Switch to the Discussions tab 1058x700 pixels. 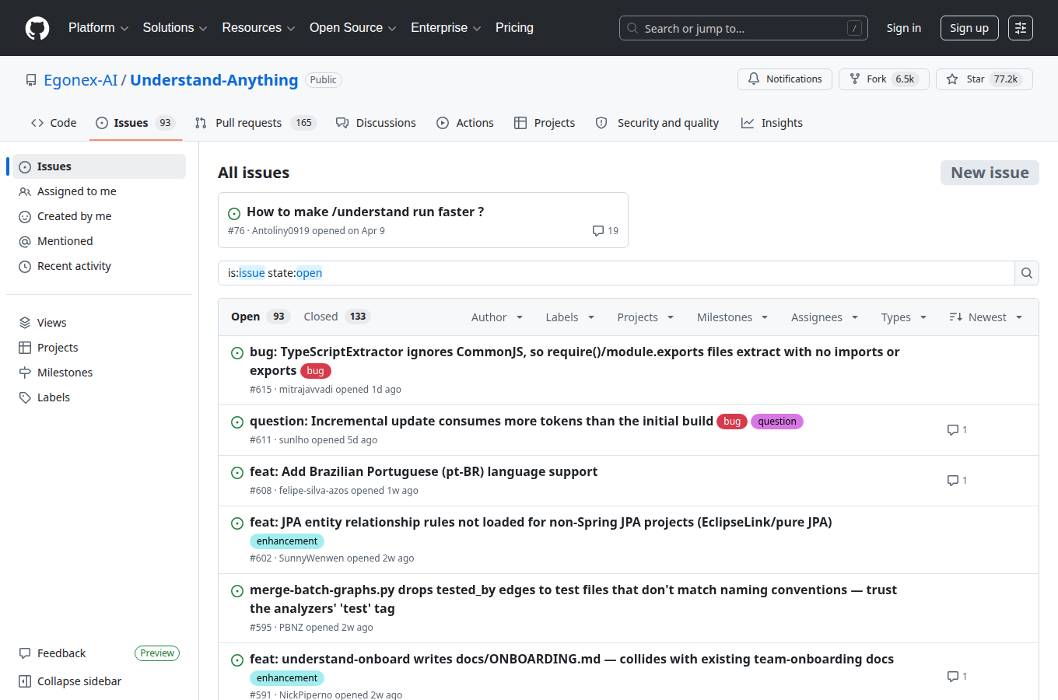pyautogui.click(x=376, y=123)
